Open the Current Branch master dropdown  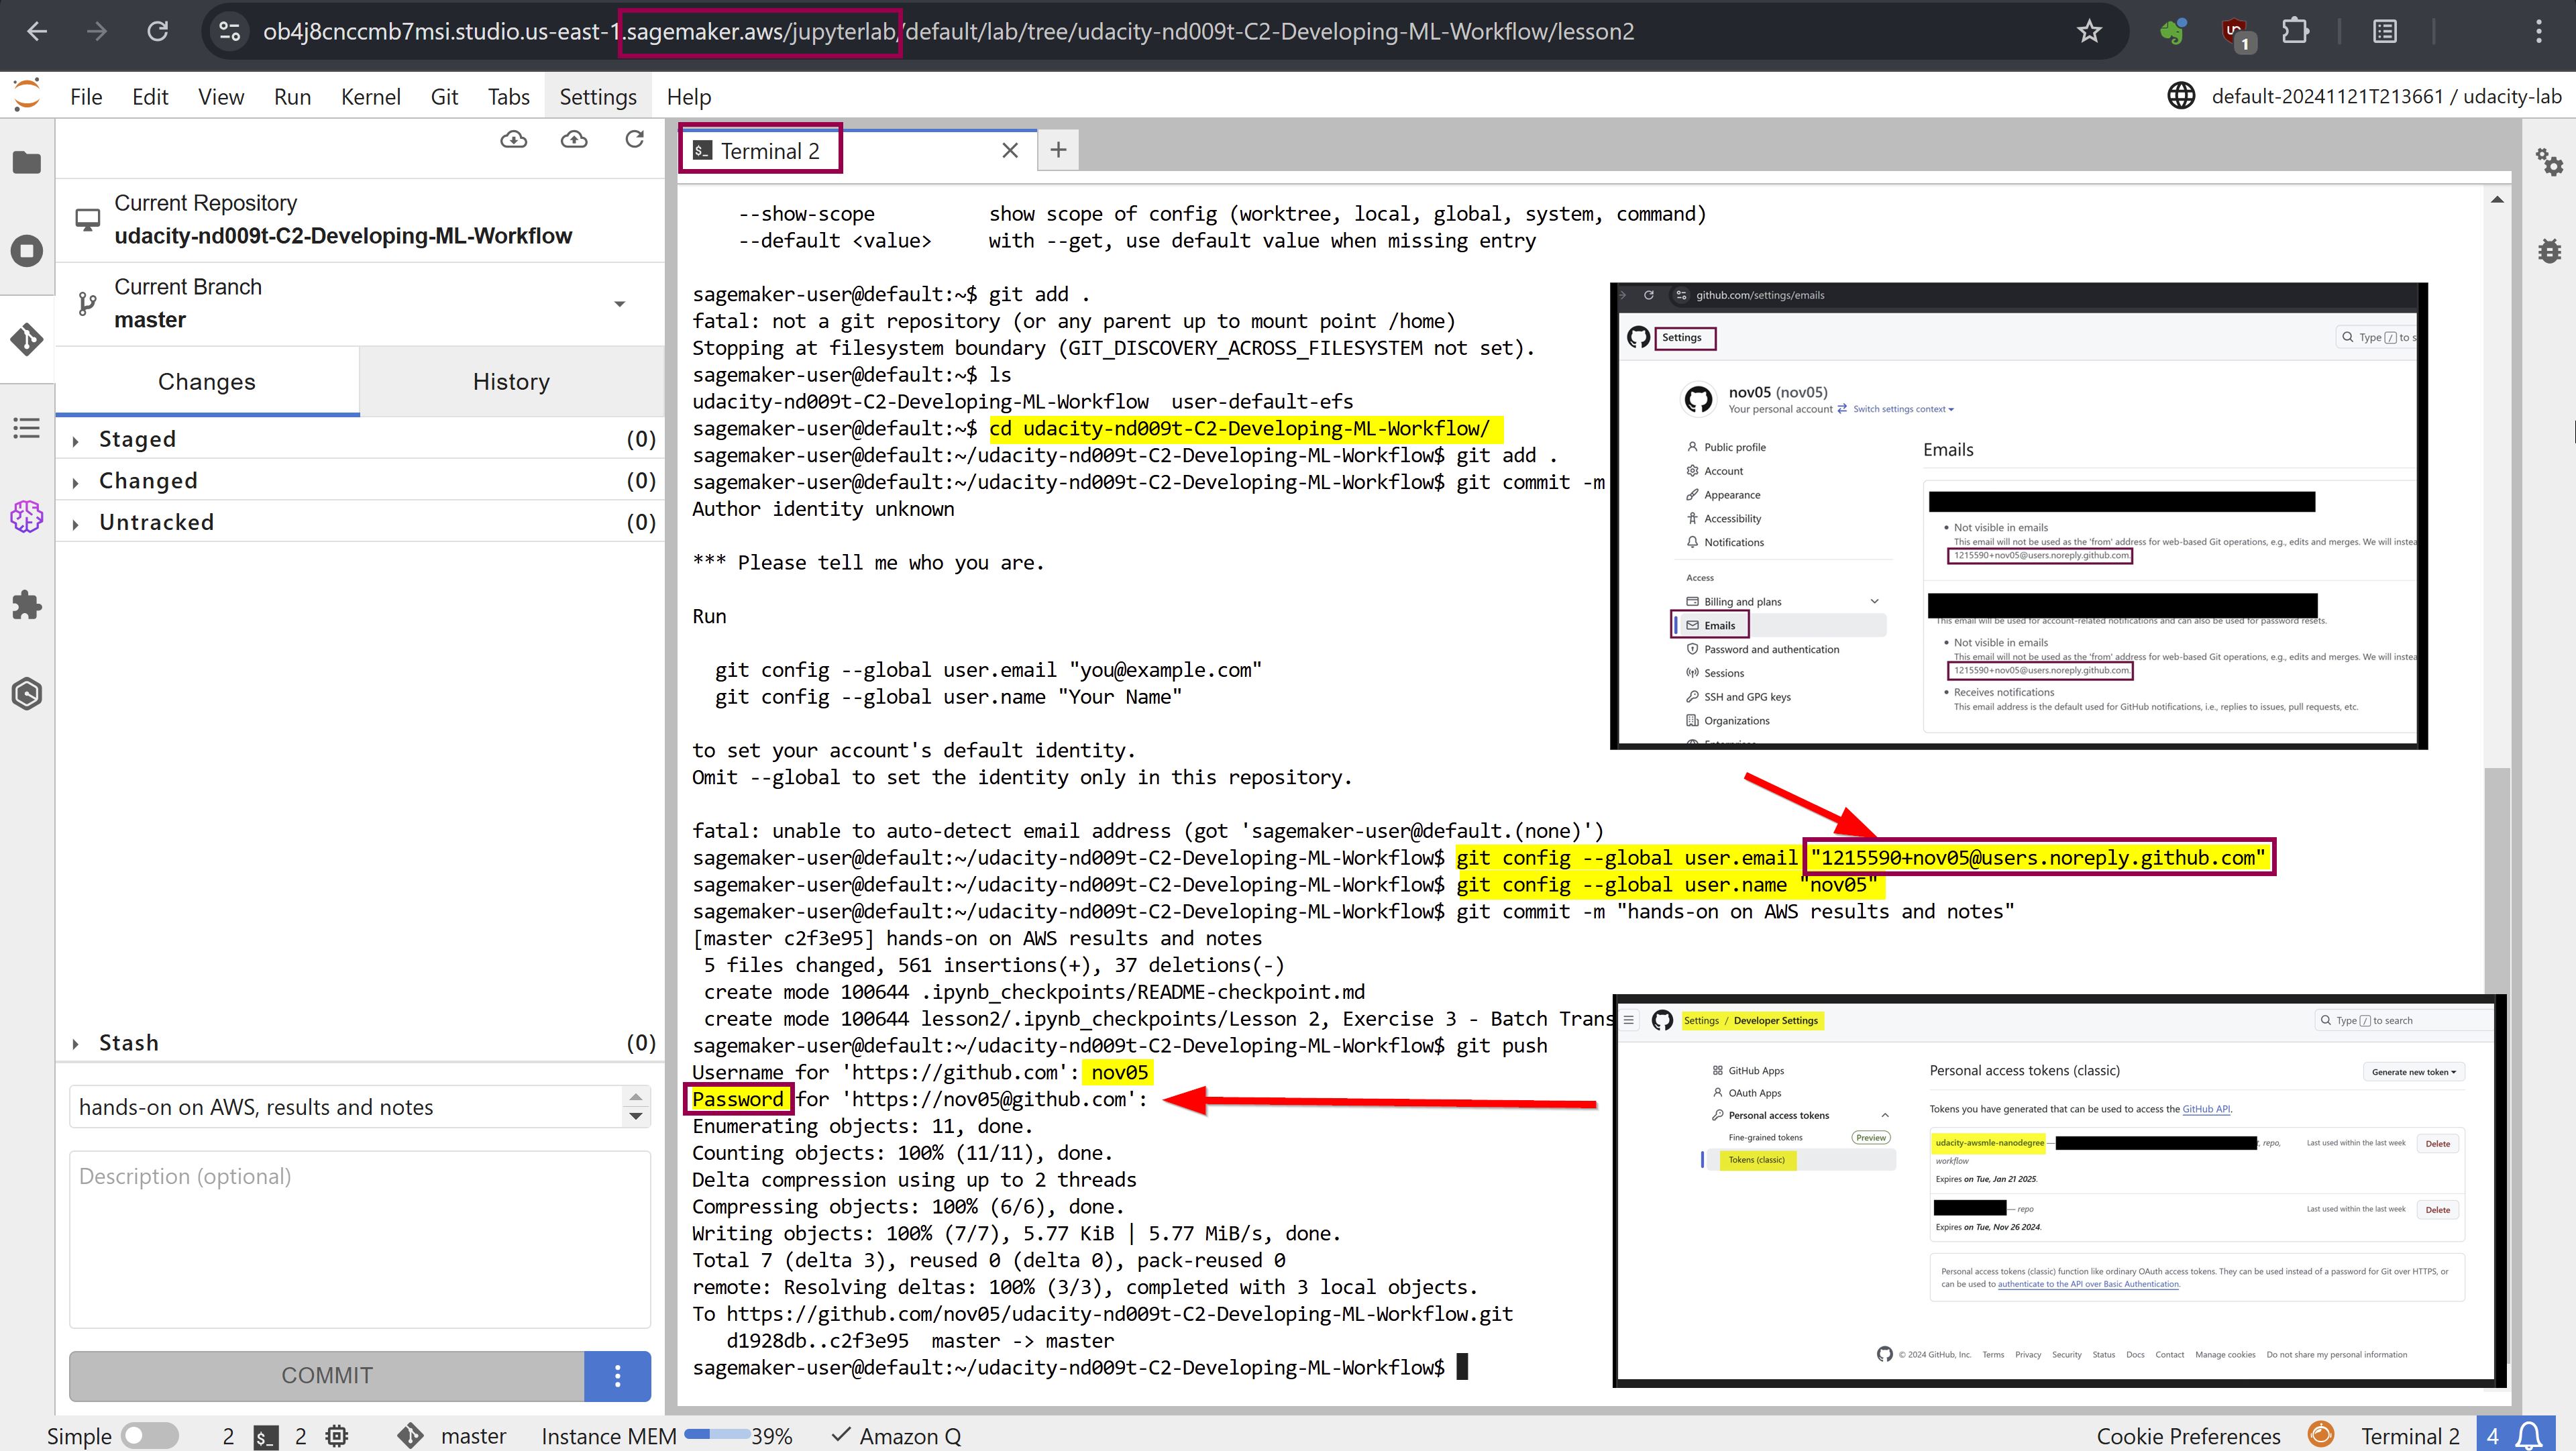pos(619,303)
